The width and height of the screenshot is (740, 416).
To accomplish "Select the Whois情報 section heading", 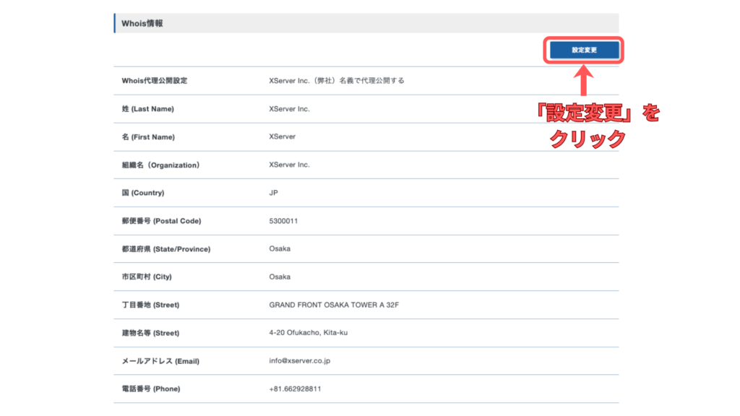I will click(142, 23).
